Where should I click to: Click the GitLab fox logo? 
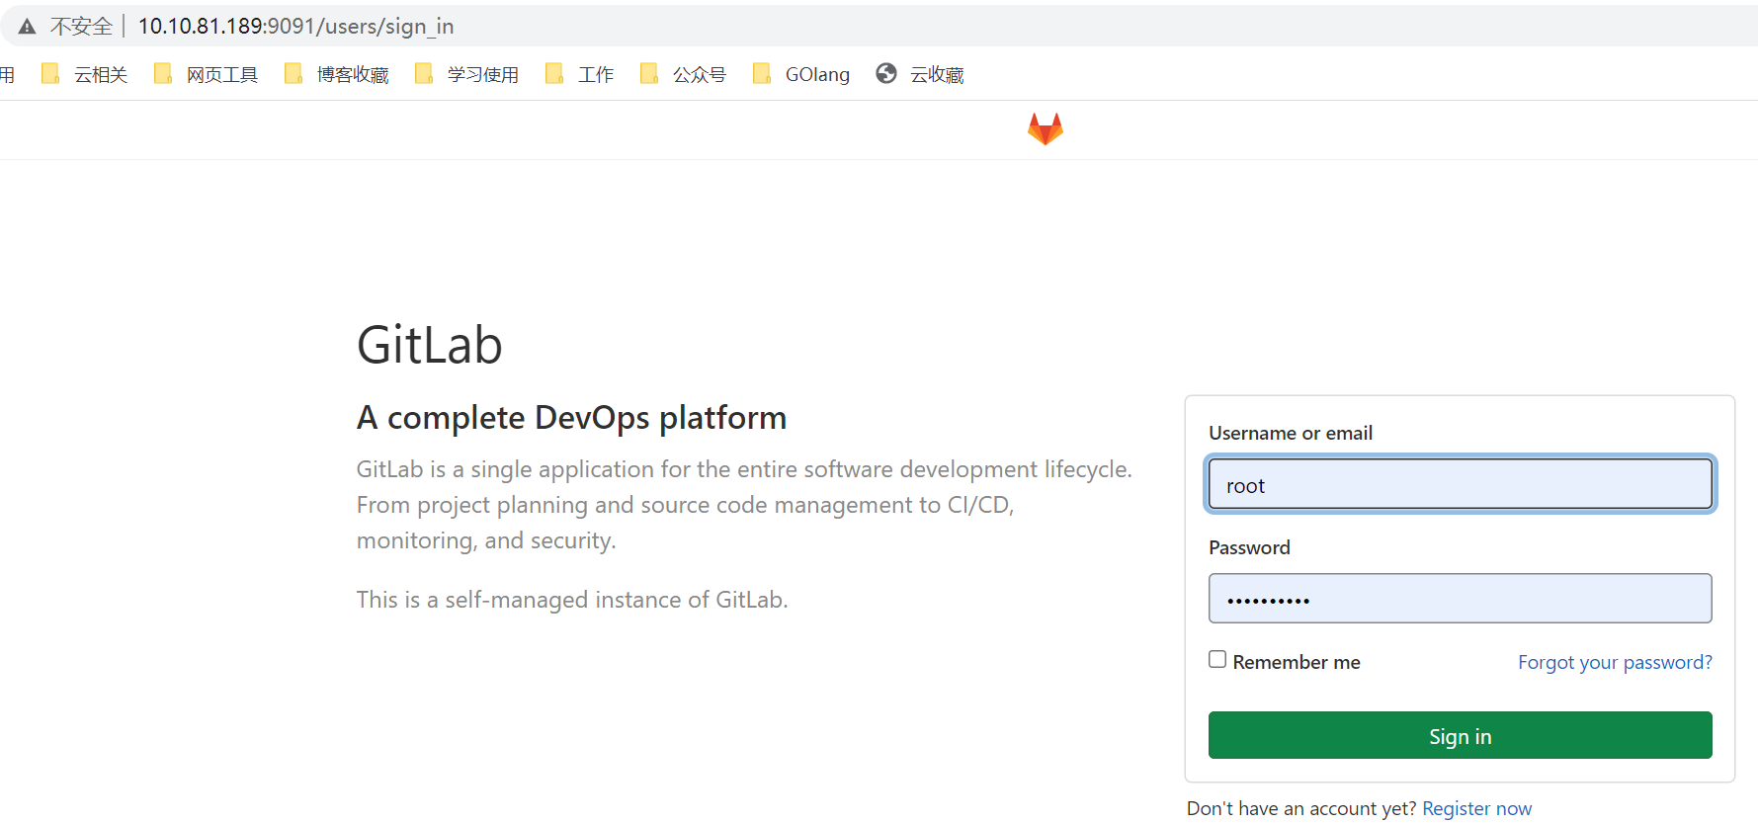(1045, 128)
